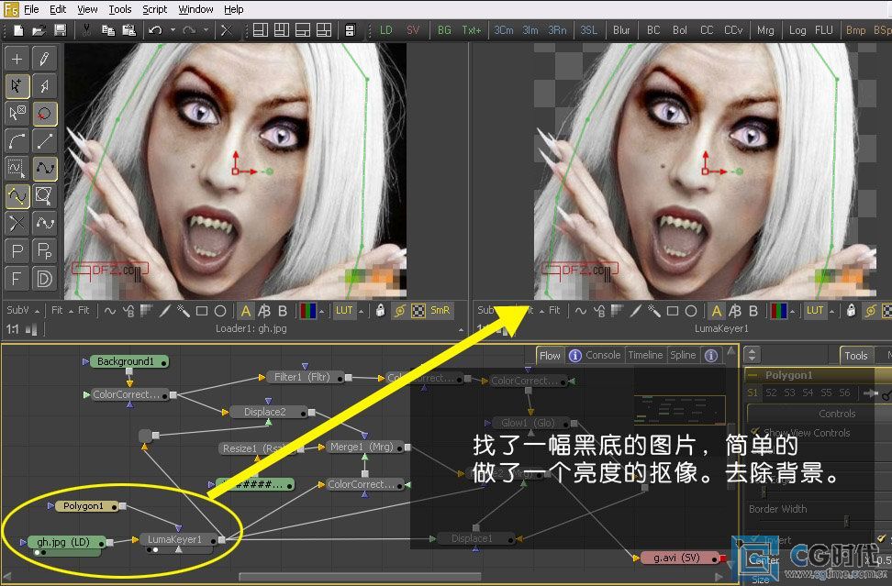Toggle the lock icon in Loader1 viewer
The width and height of the screenshot is (892, 586).
tap(380, 310)
